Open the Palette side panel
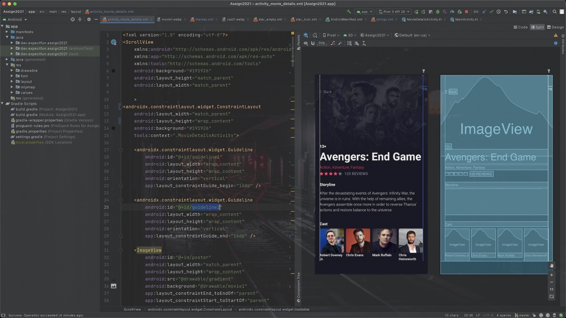 pos(299,42)
